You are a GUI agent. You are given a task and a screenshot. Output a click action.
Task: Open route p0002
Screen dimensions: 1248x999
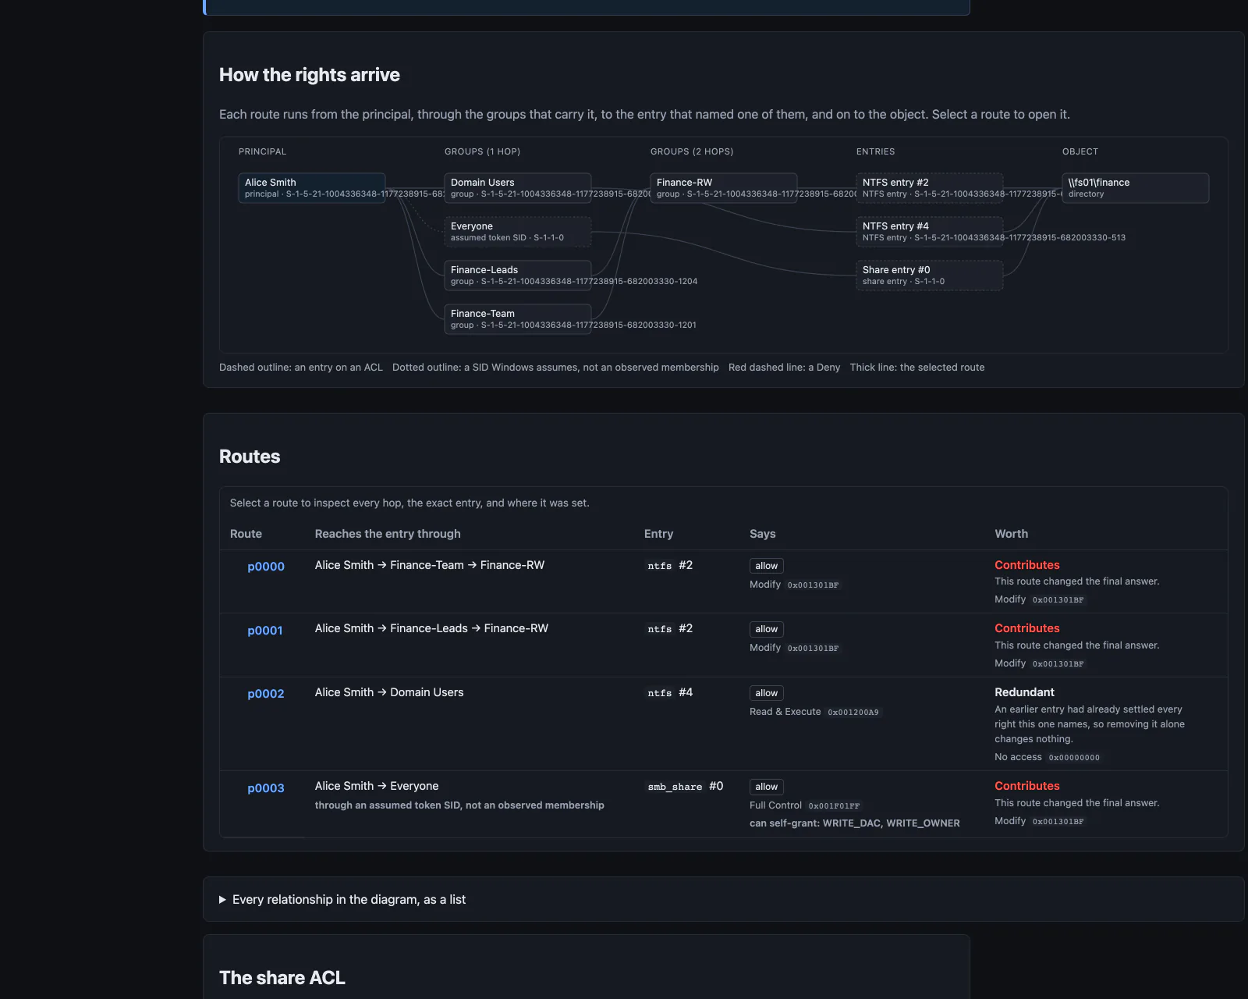[266, 694]
